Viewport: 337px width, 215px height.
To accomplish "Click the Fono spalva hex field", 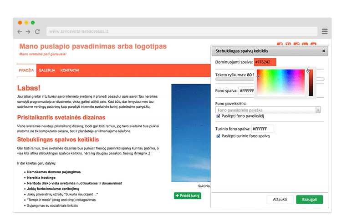I will coord(246,91).
